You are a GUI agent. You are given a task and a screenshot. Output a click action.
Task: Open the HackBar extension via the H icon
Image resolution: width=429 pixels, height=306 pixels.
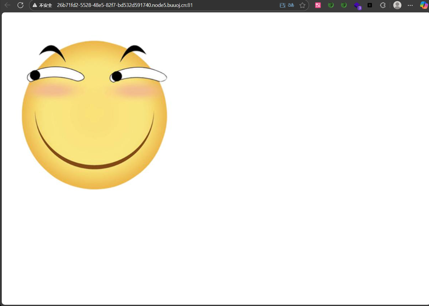pos(369,5)
